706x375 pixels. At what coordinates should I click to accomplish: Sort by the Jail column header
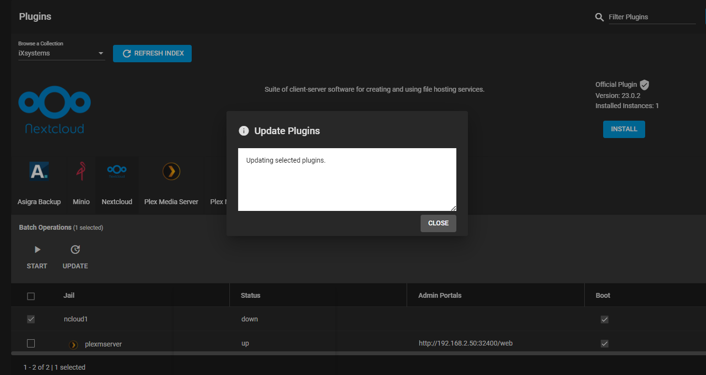click(69, 295)
